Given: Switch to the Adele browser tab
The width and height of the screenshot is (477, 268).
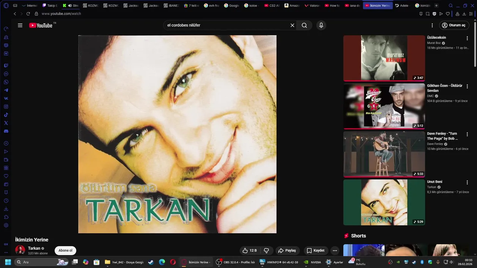Looking at the screenshot, I should coord(402,6).
